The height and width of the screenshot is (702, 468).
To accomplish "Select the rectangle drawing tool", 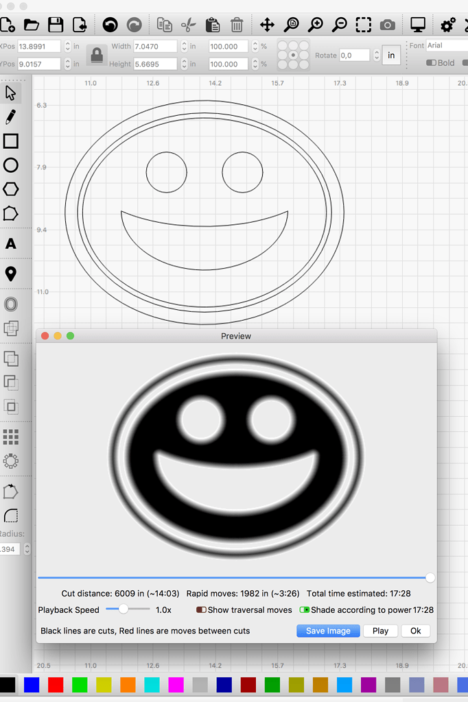I will (x=11, y=141).
